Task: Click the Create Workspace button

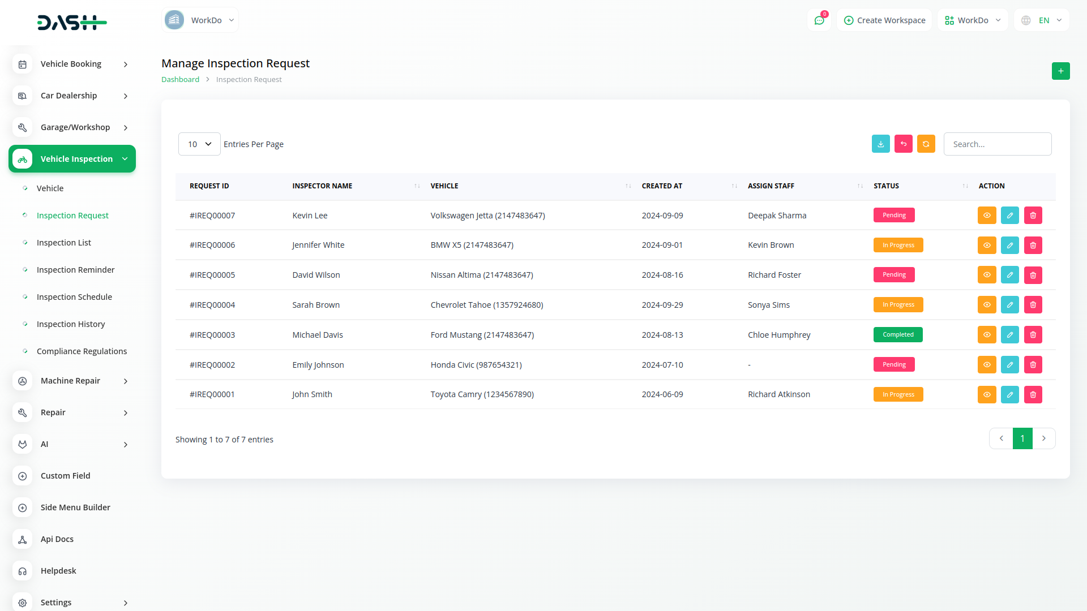Action: tap(884, 20)
